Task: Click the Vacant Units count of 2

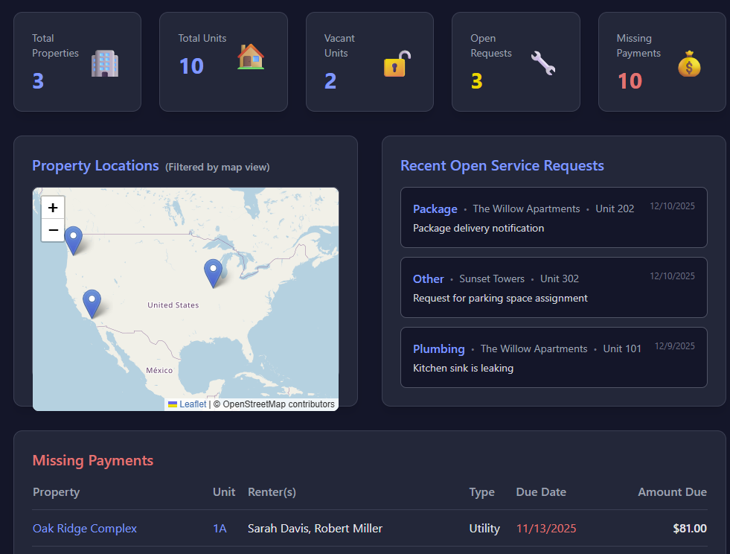Action: click(x=330, y=80)
